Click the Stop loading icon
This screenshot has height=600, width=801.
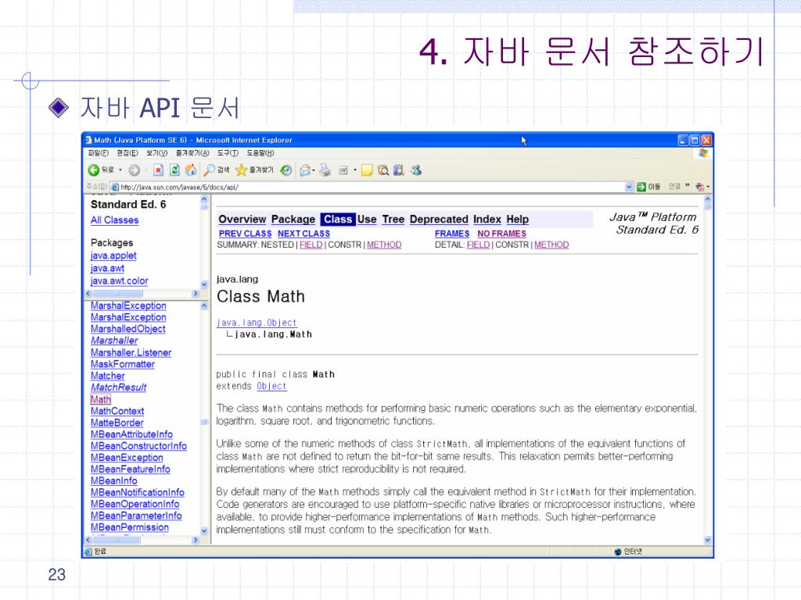[158, 170]
